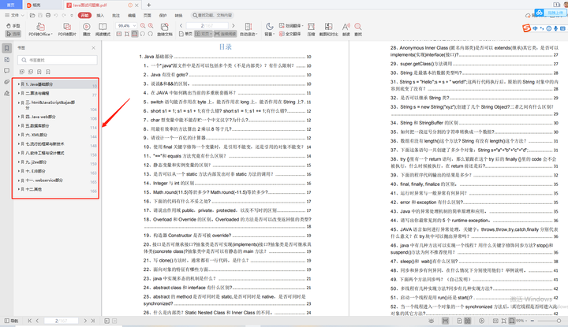Toggle continuous reading (连续阅读)
Image resolution: width=568 pixels, height=327 pixels.
225,34
